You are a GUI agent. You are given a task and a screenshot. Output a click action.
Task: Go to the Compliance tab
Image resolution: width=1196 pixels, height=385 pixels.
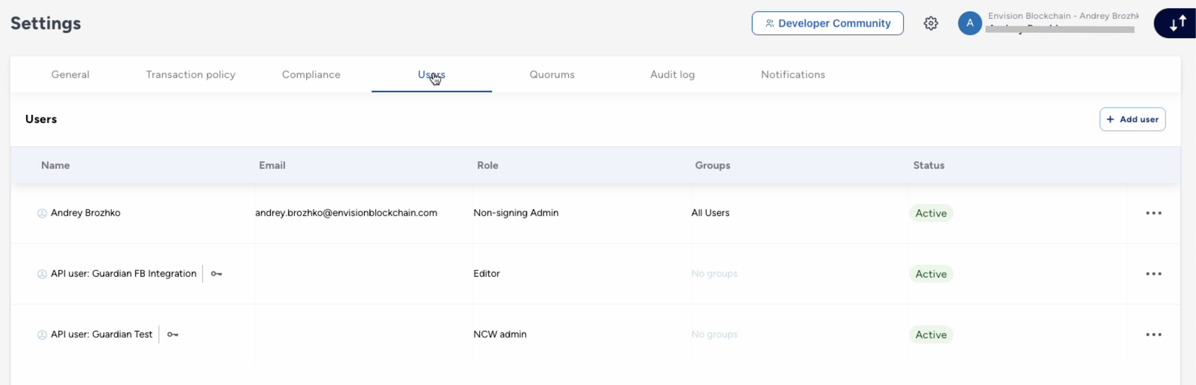coord(311,75)
